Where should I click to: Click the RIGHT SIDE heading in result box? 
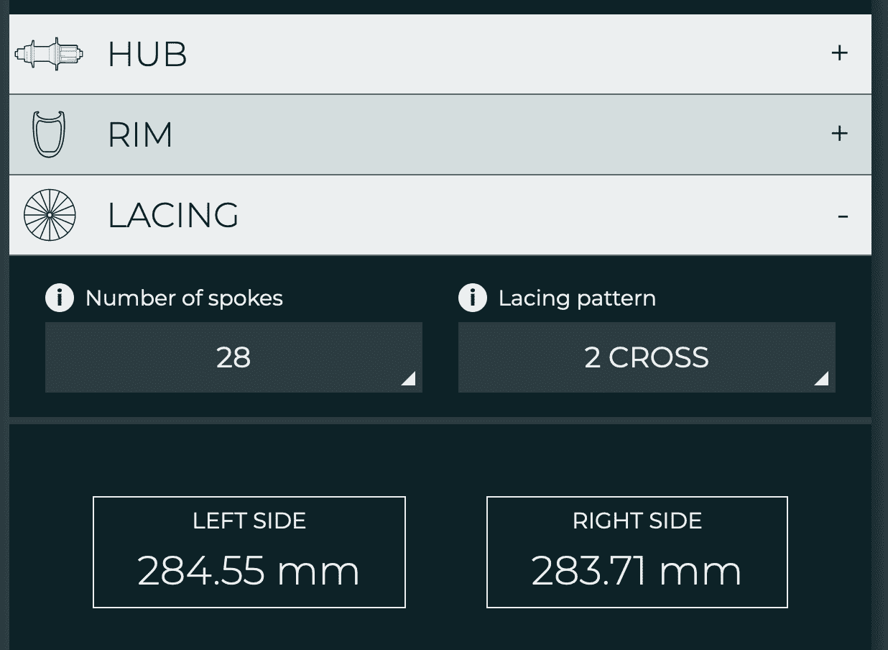637,521
